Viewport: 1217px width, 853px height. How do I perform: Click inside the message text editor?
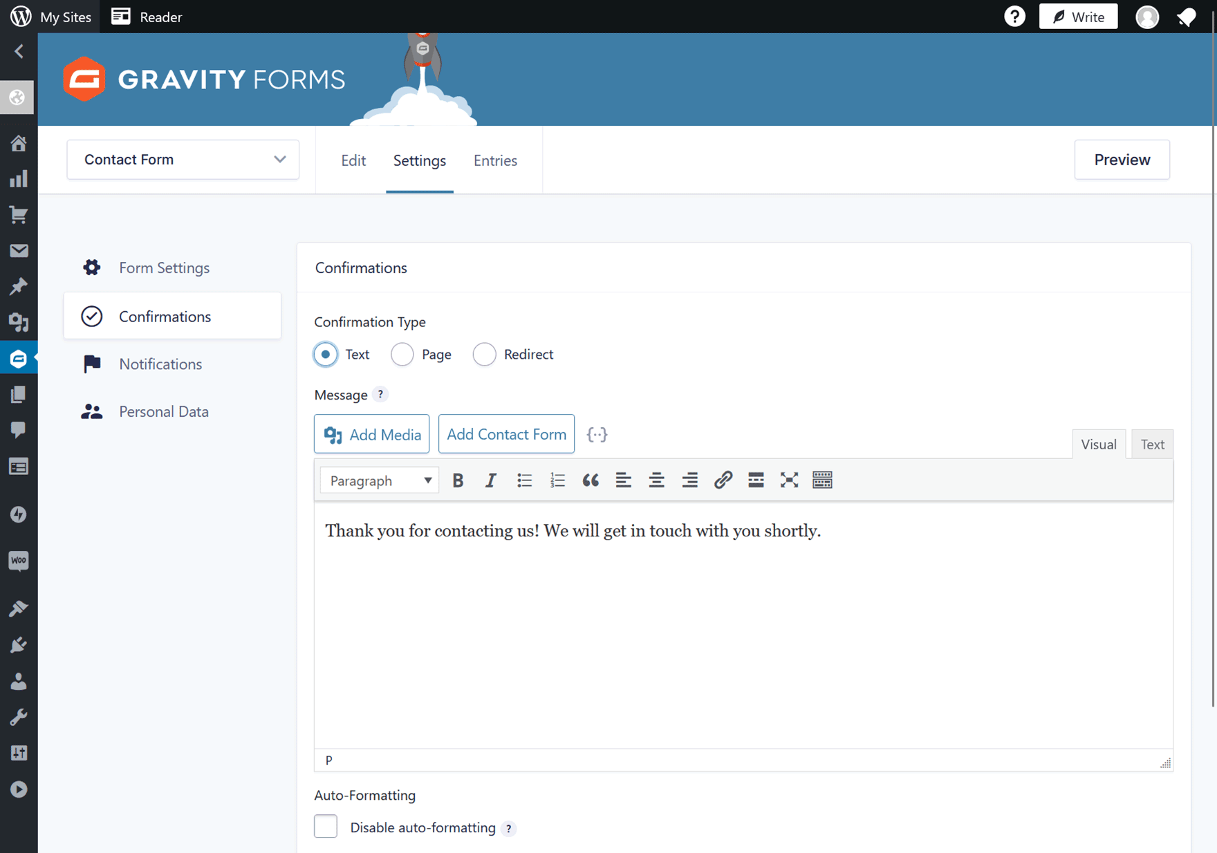click(743, 625)
